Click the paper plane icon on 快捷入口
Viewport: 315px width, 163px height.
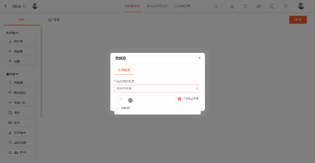click(x=10, y=103)
